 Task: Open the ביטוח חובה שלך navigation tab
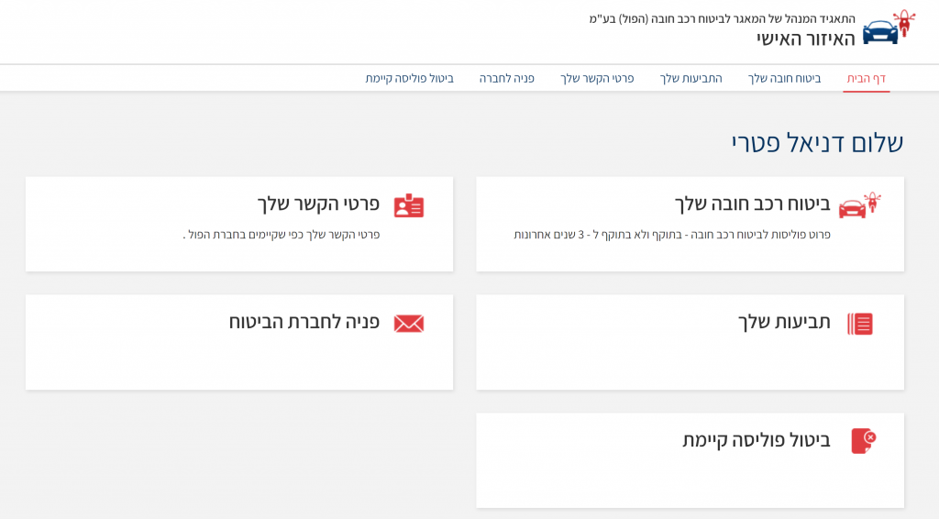(784, 79)
